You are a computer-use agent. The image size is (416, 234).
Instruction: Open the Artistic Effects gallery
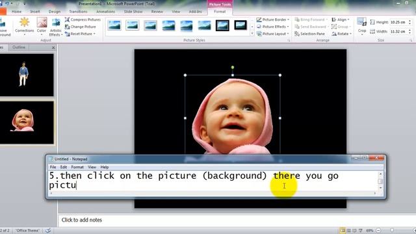56,27
